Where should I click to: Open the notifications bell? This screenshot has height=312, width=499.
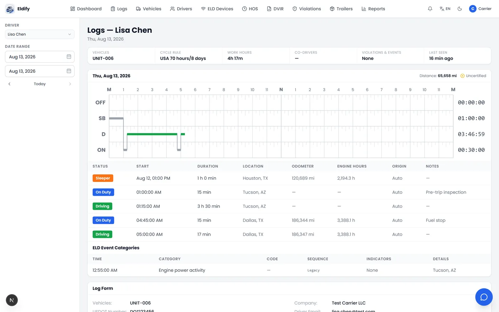(430, 9)
